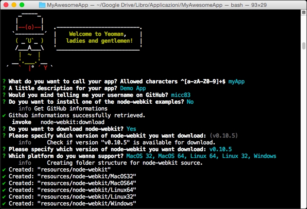Click the question about username on GitHub

pyautogui.click(x=88, y=95)
